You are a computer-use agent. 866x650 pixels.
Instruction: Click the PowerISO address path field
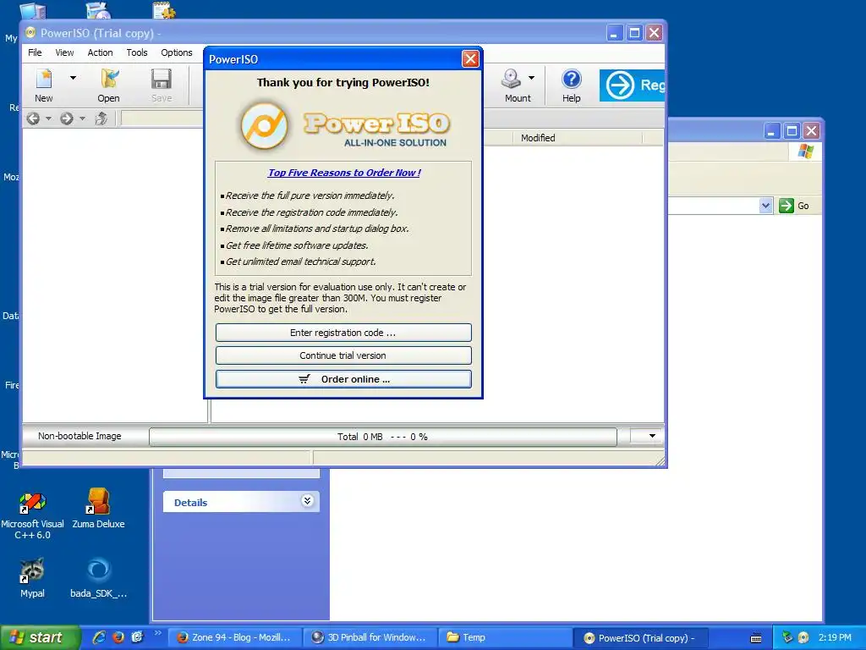click(x=162, y=118)
